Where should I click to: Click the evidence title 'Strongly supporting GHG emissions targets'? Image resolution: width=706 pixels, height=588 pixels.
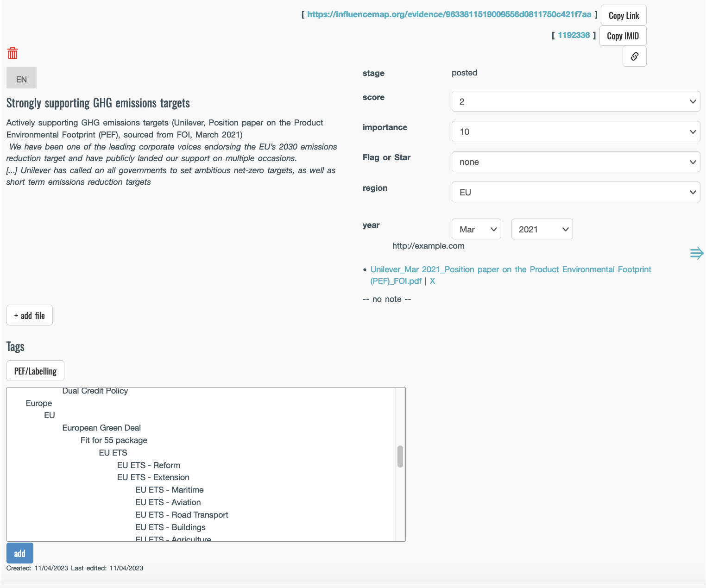98,103
